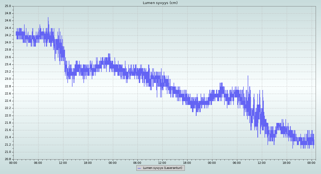The width and height of the screenshot is (321, 174).
Task: Click the first 06:00 x-axis label
Action: (x=38, y=162)
